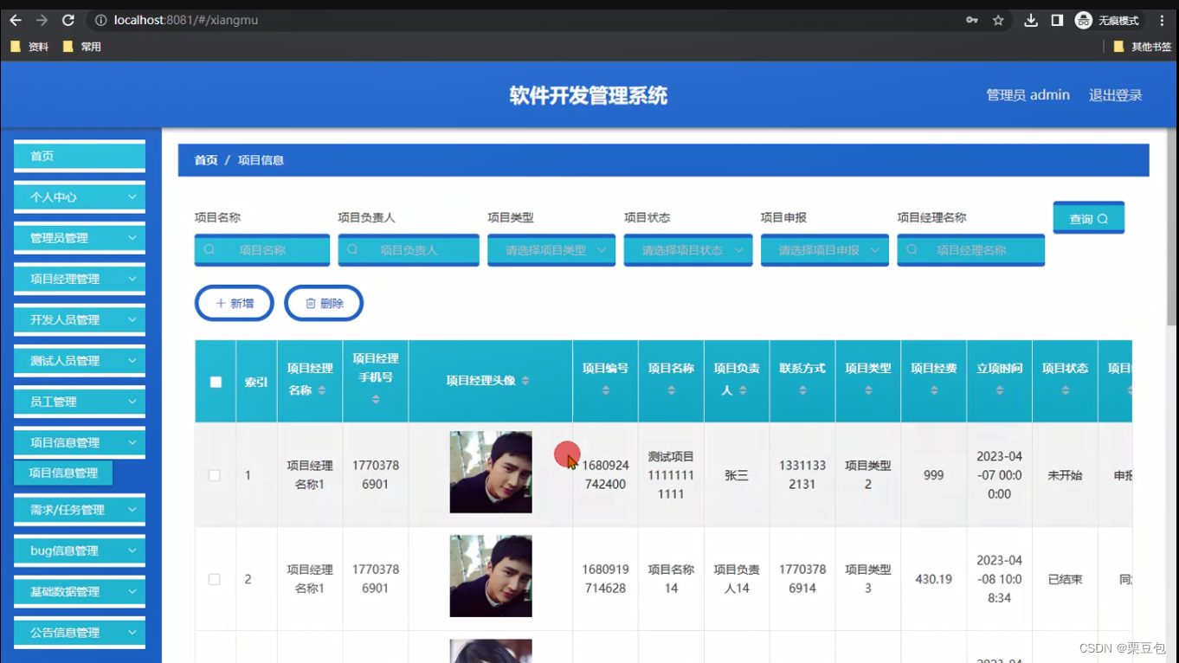
Task: Open the 资料 bookmark folder
Action: click(29, 47)
